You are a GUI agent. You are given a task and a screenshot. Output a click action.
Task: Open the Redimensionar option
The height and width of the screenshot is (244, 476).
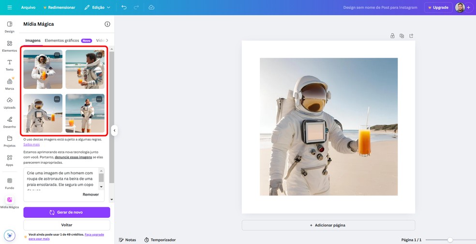click(x=59, y=7)
